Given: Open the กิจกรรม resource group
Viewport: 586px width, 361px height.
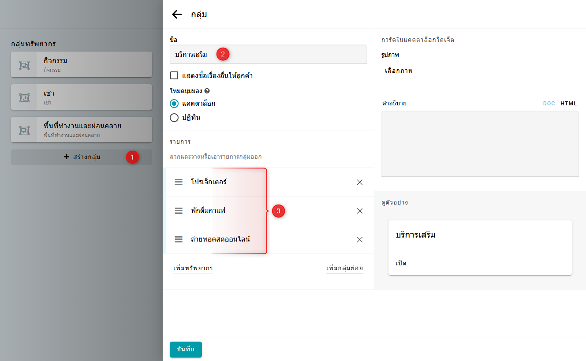Looking at the screenshot, I should [x=82, y=64].
